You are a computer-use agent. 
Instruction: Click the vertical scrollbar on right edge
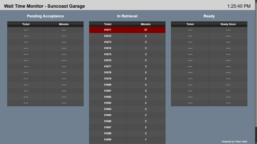pos(255,75)
